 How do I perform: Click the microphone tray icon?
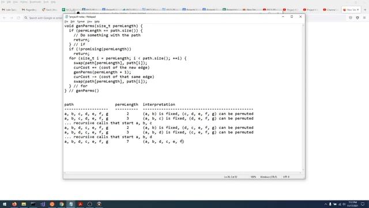(330, 204)
